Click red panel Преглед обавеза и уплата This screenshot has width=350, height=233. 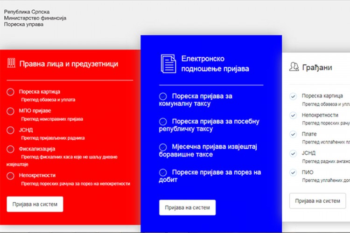coord(48,100)
